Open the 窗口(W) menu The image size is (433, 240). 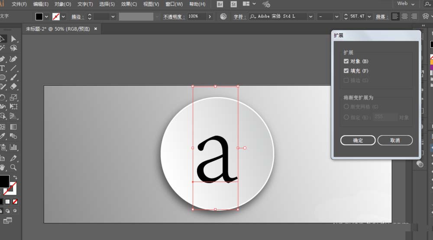pos(174,4)
